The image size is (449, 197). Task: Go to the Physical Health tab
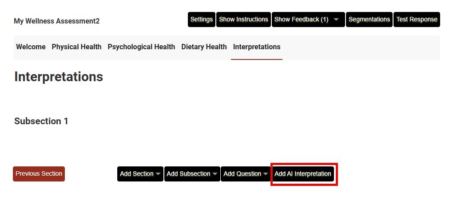point(76,47)
